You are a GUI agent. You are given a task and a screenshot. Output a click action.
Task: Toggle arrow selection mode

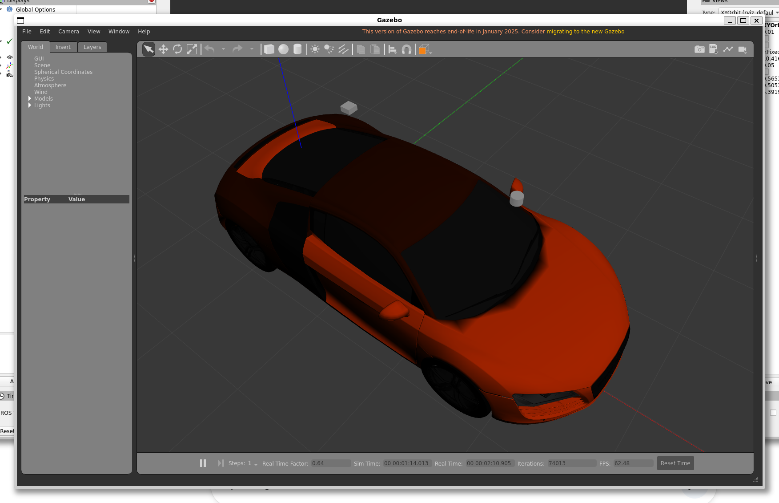[149, 49]
